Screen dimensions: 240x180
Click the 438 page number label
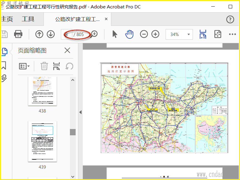42,111
